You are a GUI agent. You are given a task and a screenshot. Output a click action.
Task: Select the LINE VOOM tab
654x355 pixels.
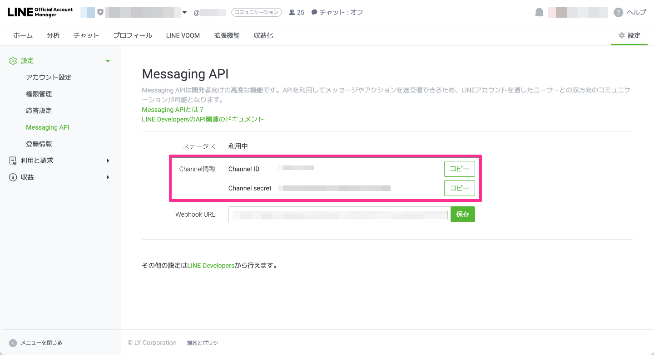pos(183,35)
